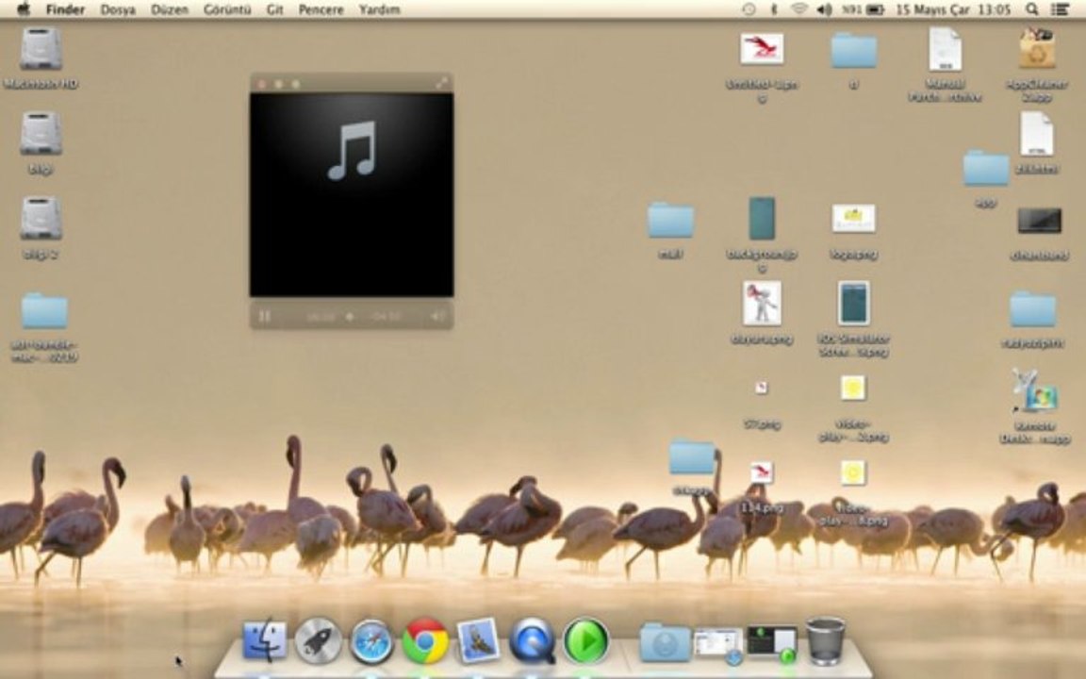Select the Macintosh HD drive icon
The height and width of the screenshot is (679, 1086).
click(x=41, y=49)
